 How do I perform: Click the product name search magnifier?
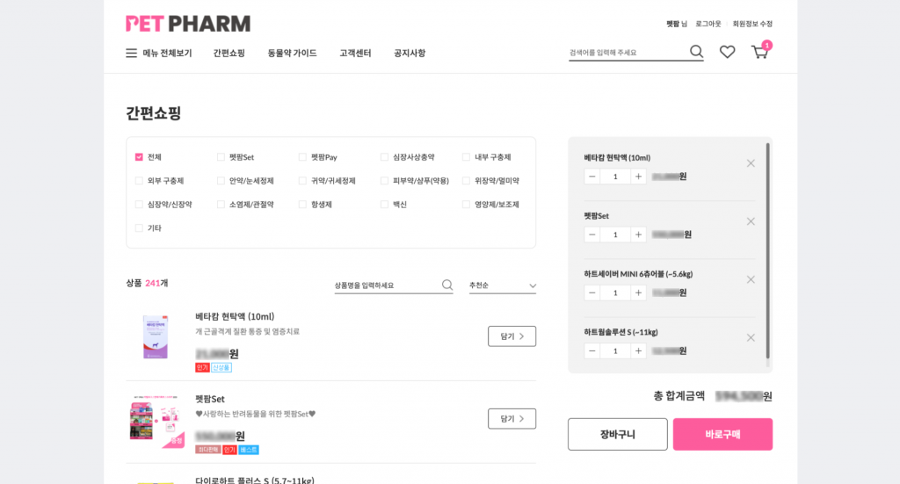(447, 285)
